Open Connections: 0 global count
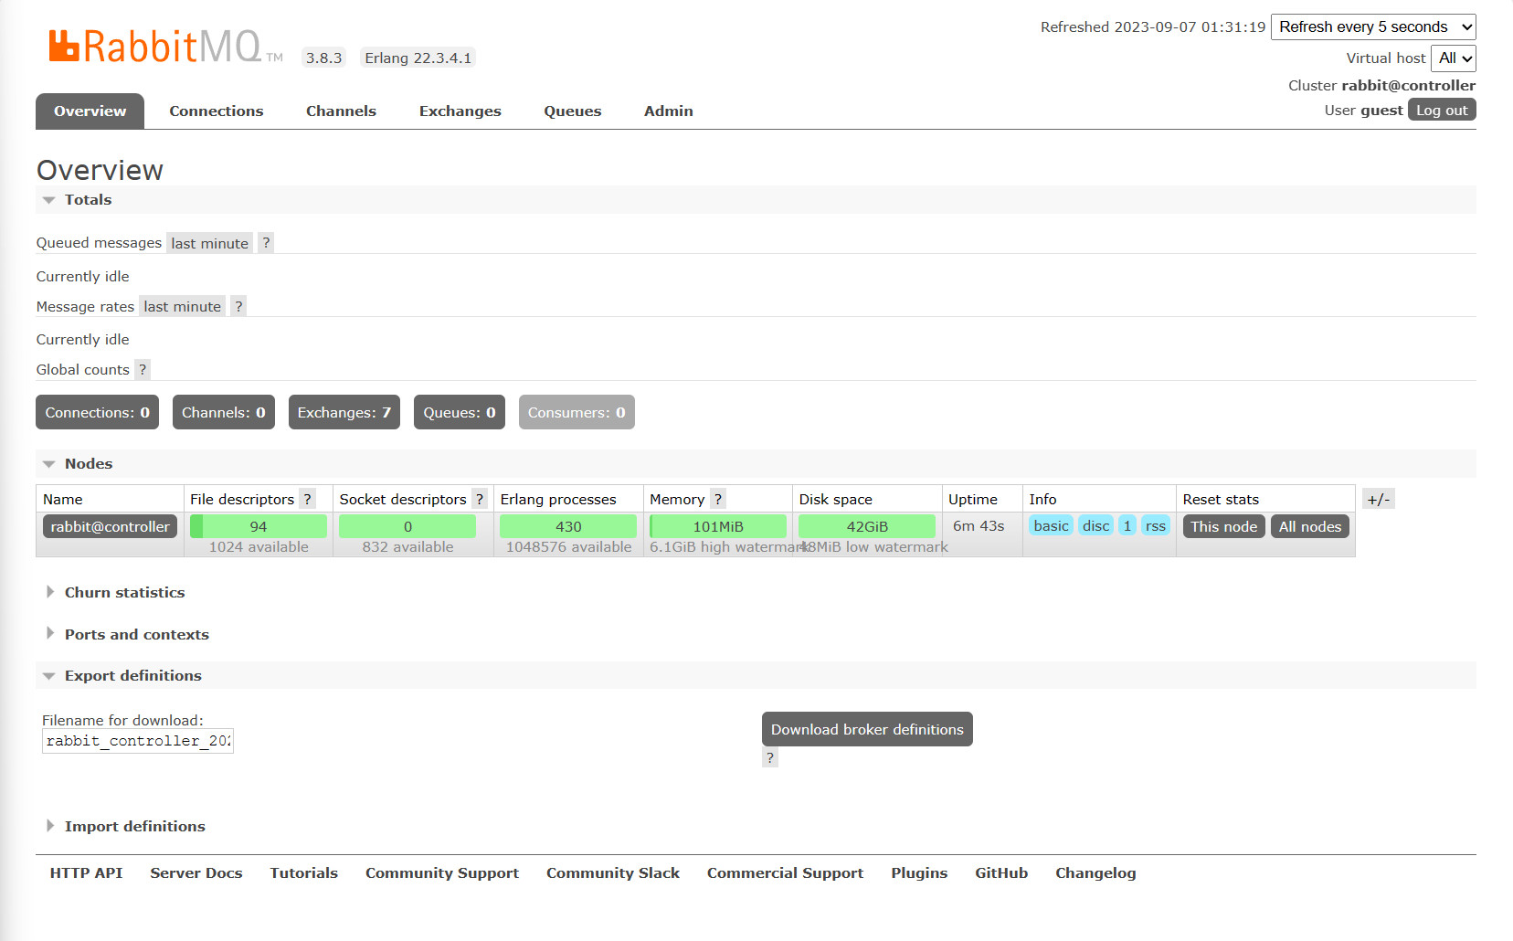Image resolution: width=1513 pixels, height=941 pixels. pos(98,412)
